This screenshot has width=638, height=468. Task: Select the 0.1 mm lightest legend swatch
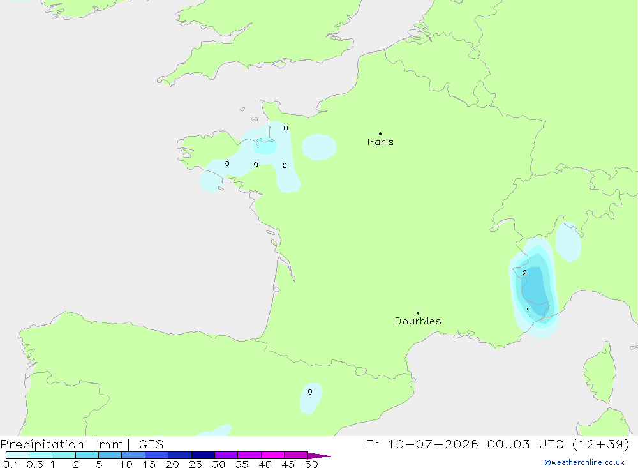pyautogui.click(x=17, y=455)
